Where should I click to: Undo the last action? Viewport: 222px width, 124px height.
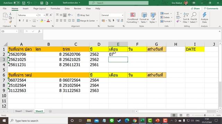[29, 3]
